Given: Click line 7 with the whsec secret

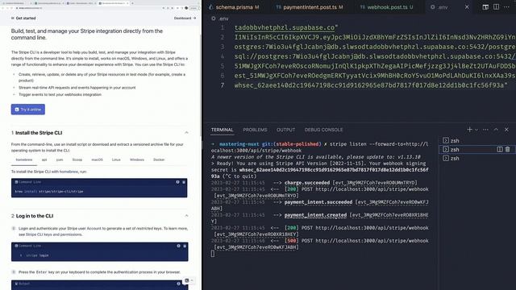Looking at the screenshot, I should pyautogui.click(x=371, y=85).
